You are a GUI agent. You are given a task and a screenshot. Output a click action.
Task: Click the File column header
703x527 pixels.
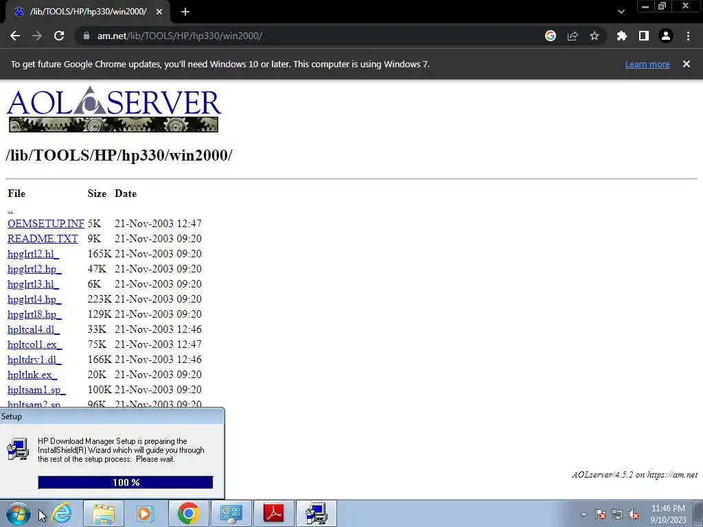point(16,194)
